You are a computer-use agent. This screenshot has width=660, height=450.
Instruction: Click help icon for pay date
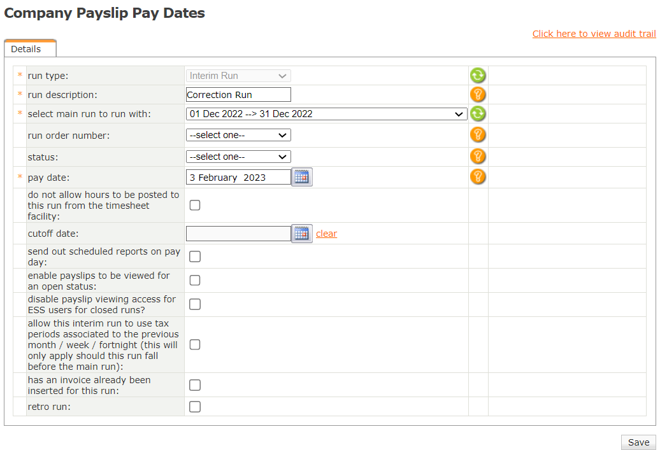click(x=478, y=177)
